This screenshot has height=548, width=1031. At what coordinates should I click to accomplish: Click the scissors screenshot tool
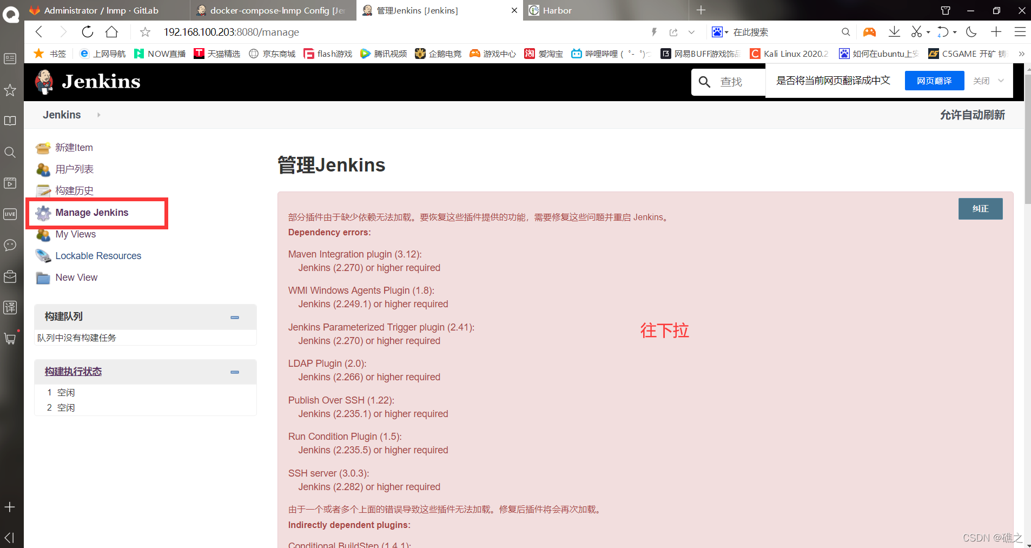point(916,32)
